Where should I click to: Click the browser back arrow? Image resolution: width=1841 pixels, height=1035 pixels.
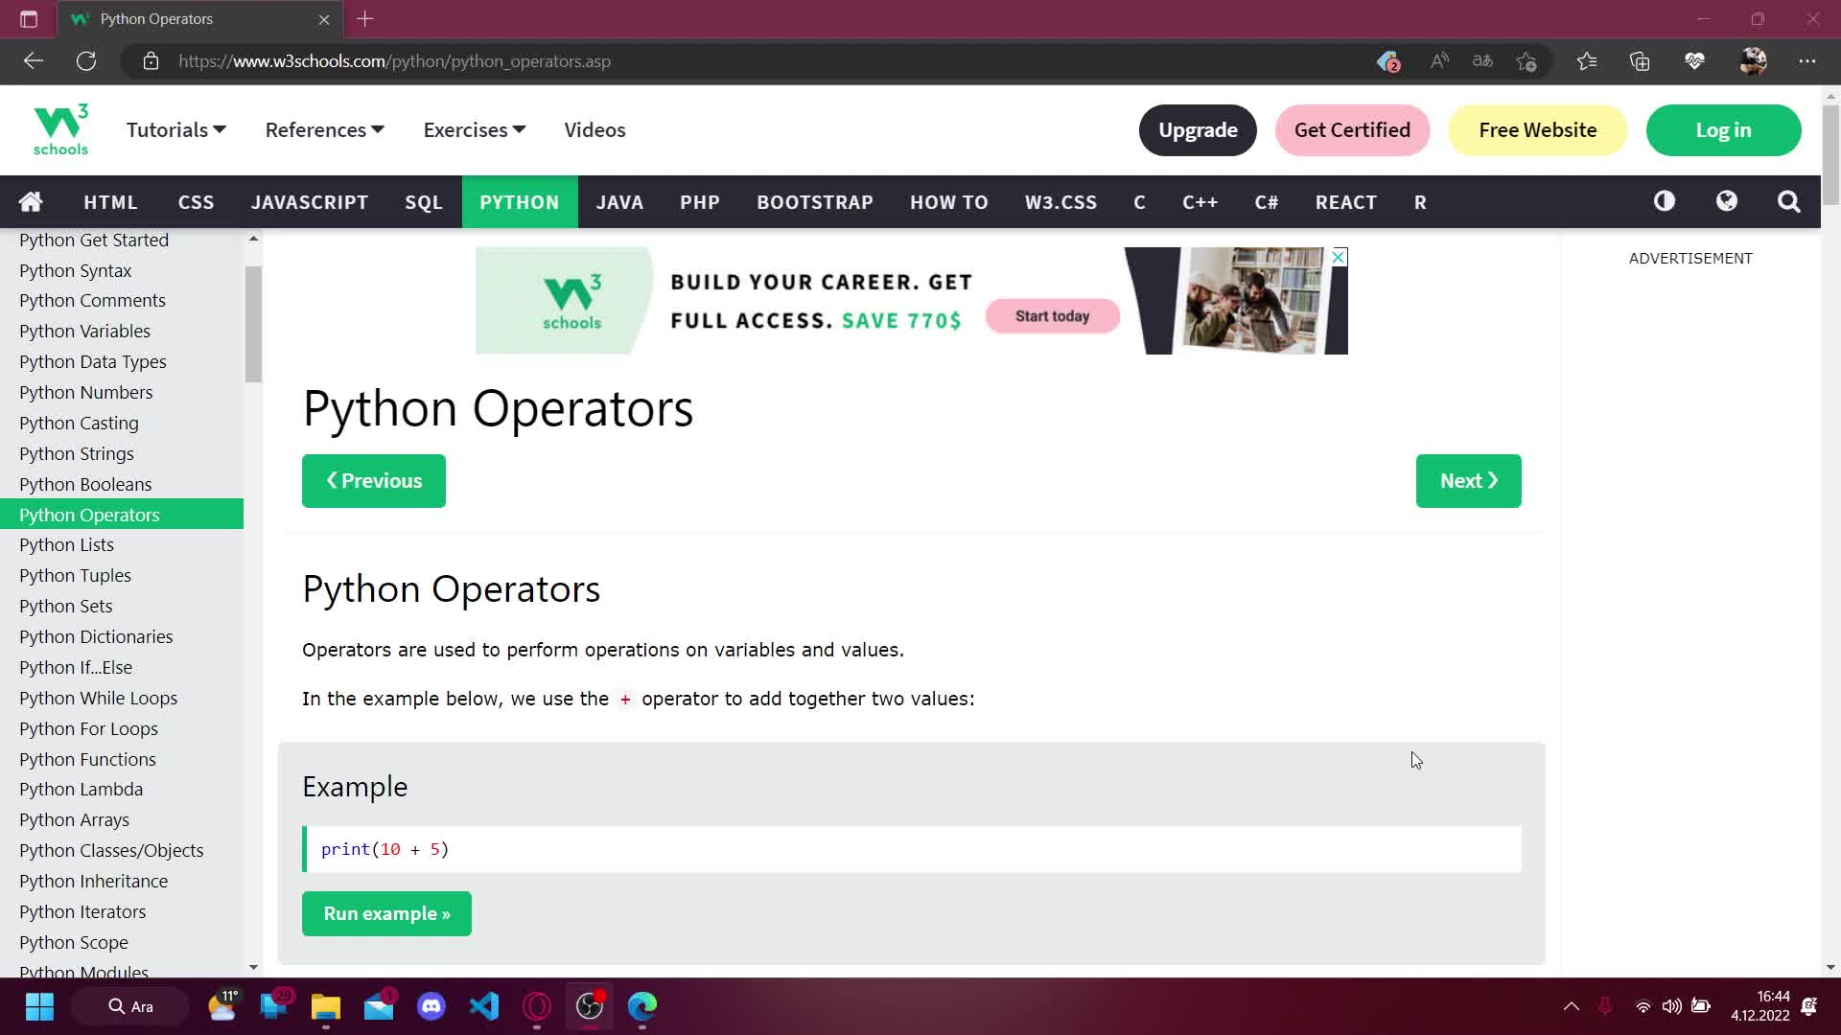point(34,61)
